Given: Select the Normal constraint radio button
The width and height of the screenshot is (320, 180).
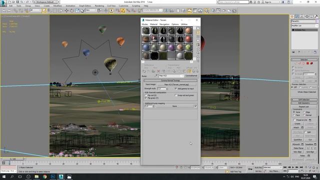Looking at the screenshot, I should (x=304, y=115).
